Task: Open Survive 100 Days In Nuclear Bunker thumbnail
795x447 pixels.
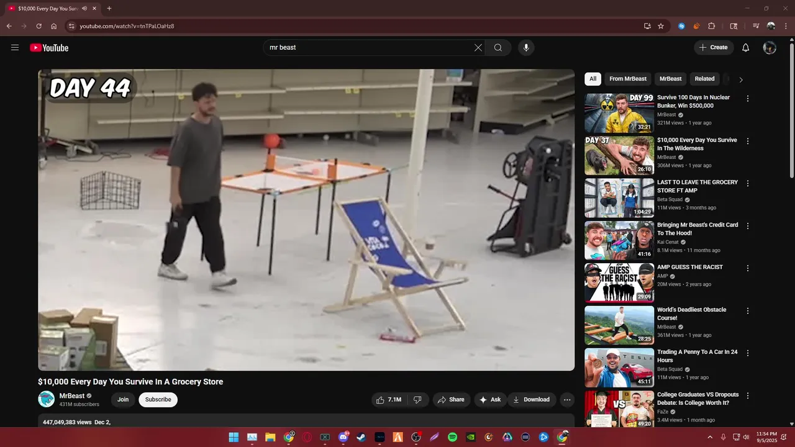Action: [619, 113]
